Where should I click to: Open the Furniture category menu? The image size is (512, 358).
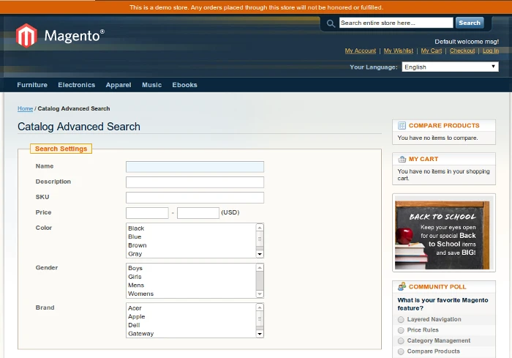pyautogui.click(x=32, y=85)
